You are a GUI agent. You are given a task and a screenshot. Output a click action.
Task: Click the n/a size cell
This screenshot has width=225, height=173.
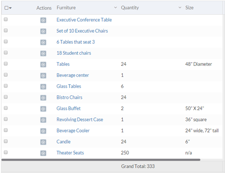(x=189, y=153)
